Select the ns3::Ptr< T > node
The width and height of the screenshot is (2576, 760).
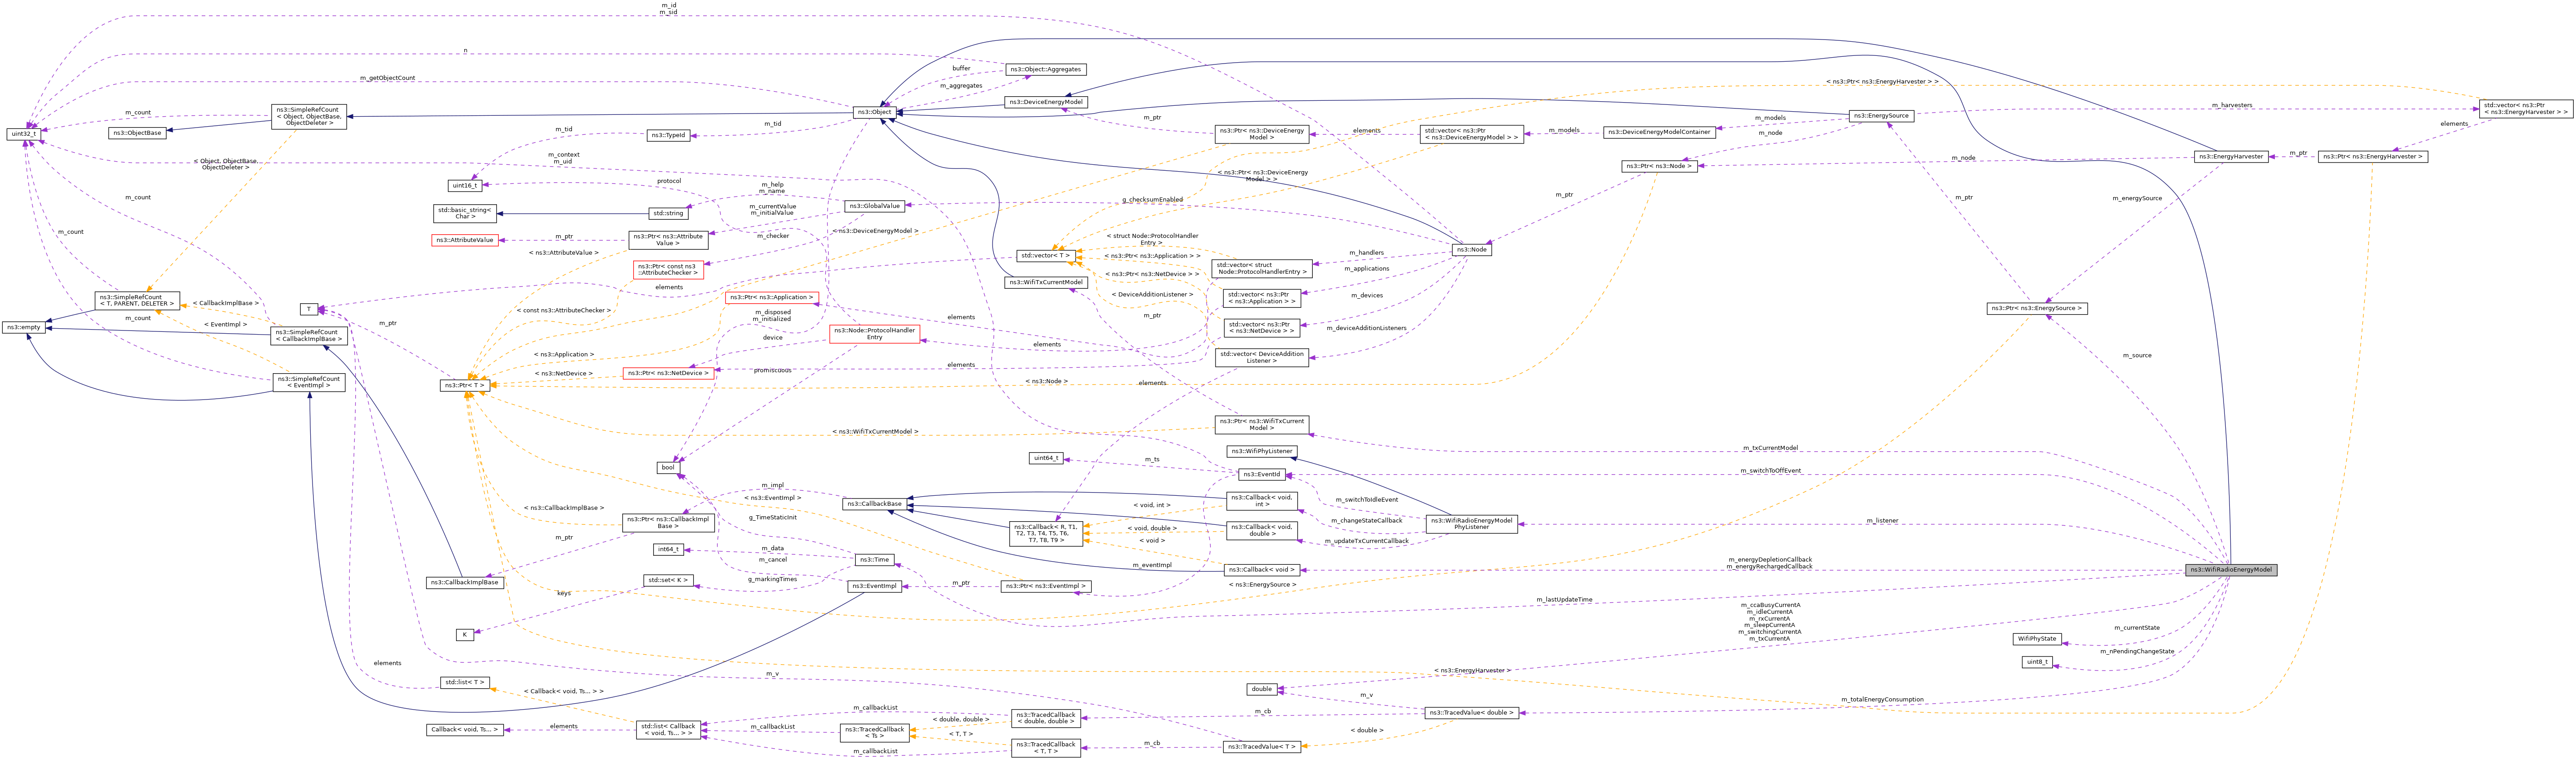pos(465,385)
